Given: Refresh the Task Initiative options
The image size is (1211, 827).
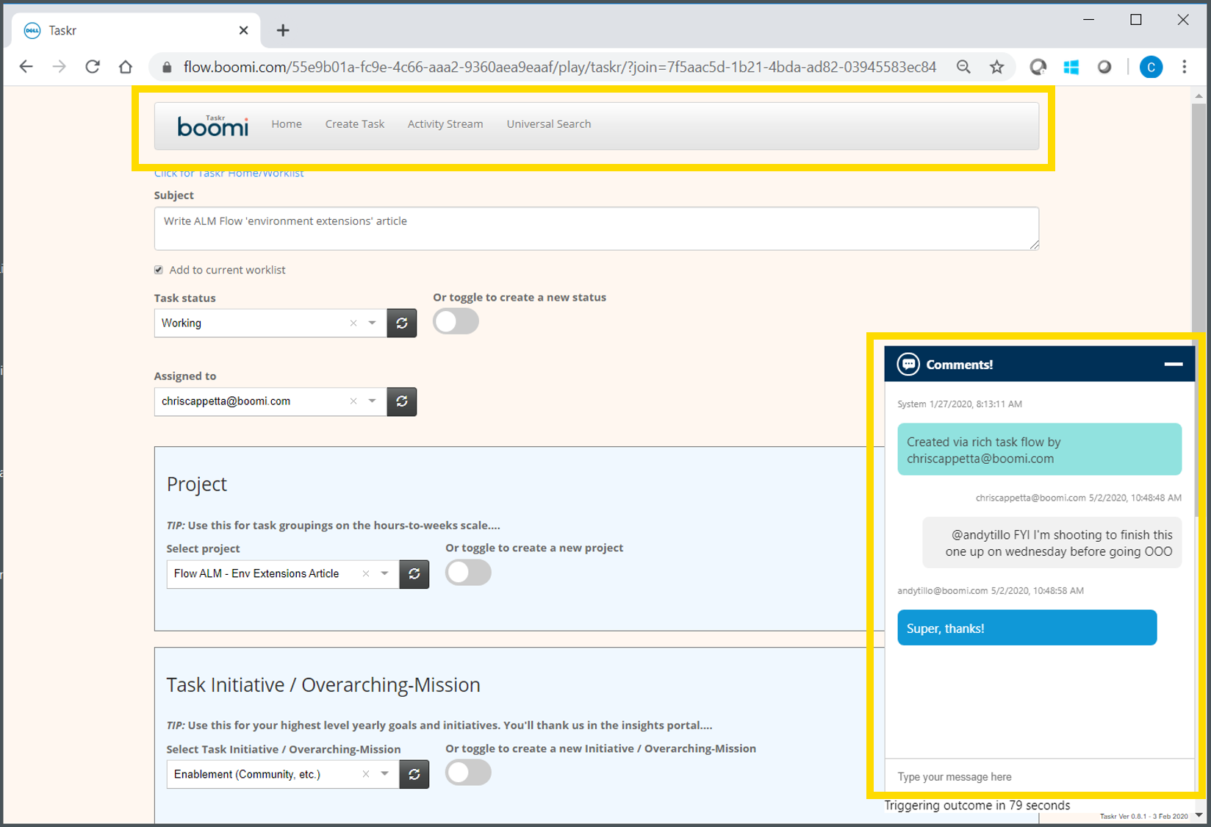Looking at the screenshot, I should [414, 774].
